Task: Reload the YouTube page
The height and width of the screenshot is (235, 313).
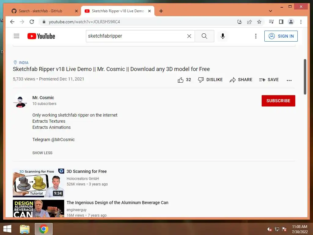Action: (32, 22)
